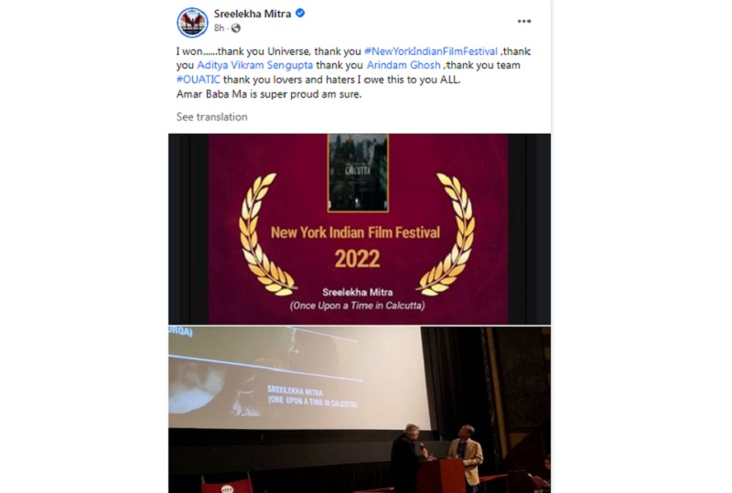Click the left golden laurel graphic

(x=266, y=235)
